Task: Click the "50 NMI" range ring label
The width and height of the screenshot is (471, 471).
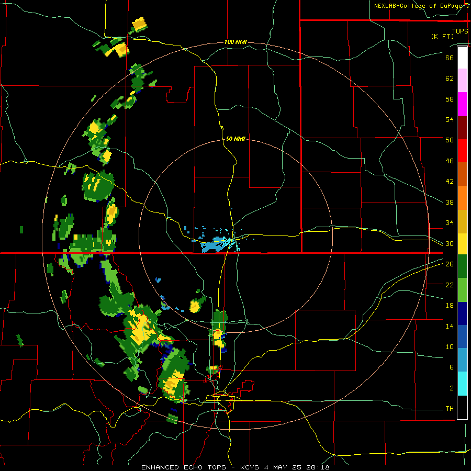Action: tap(235, 139)
